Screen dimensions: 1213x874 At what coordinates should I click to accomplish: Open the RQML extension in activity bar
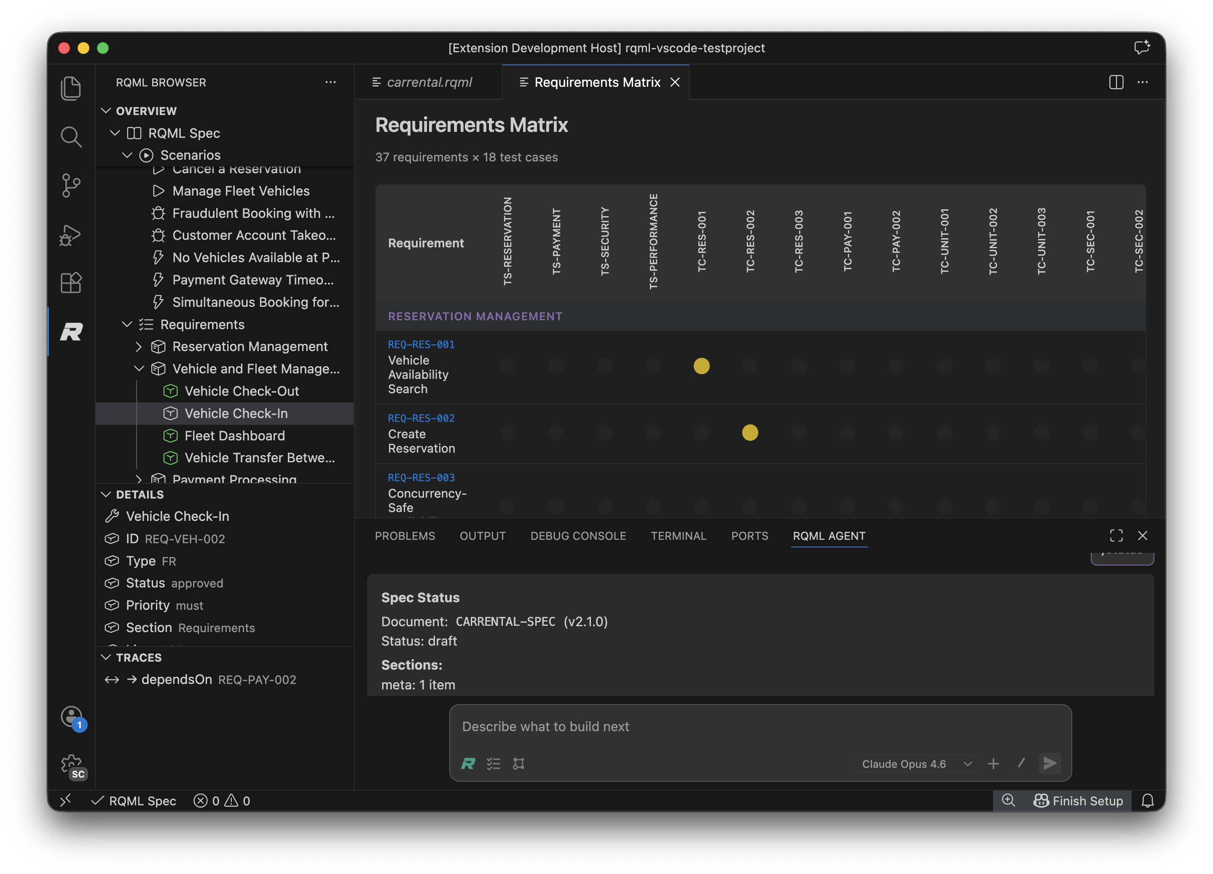(71, 332)
